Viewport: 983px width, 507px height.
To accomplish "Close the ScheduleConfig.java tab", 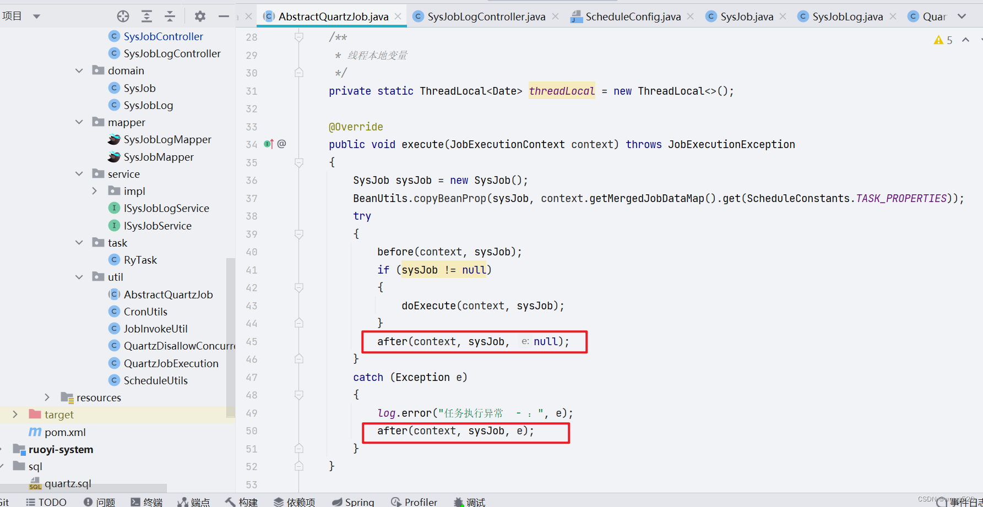I will click(x=691, y=17).
